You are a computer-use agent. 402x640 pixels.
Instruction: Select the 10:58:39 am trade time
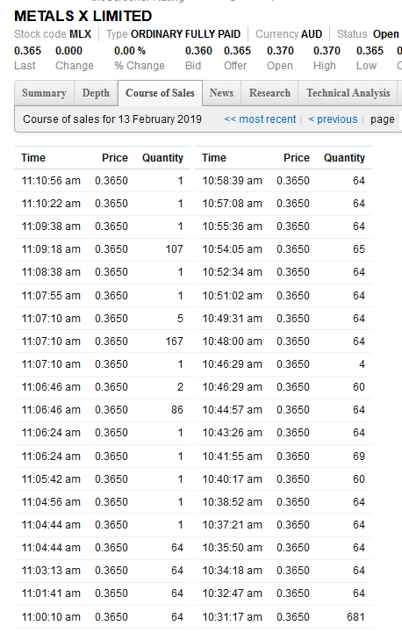233,181
